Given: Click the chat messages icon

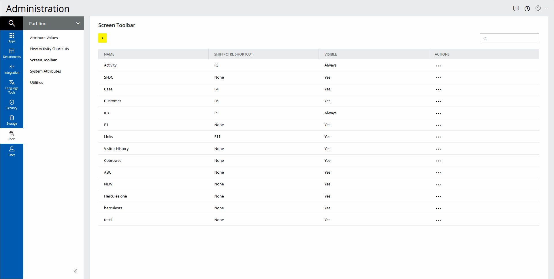Looking at the screenshot, I should point(516,9).
